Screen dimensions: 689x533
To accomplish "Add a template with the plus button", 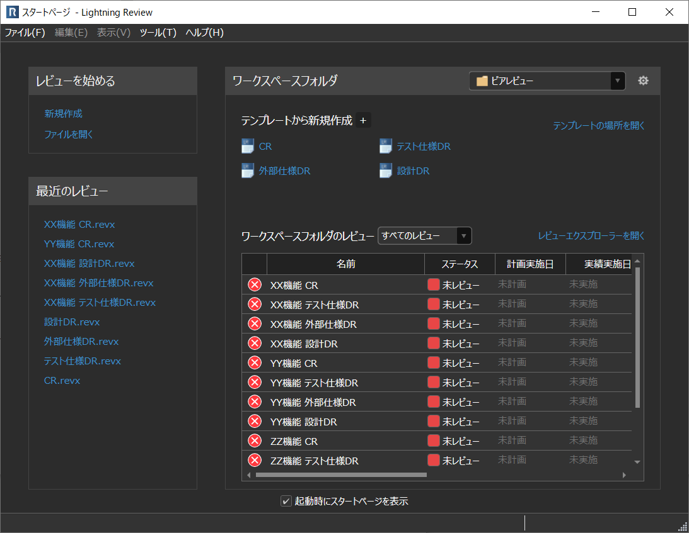I will [363, 120].
